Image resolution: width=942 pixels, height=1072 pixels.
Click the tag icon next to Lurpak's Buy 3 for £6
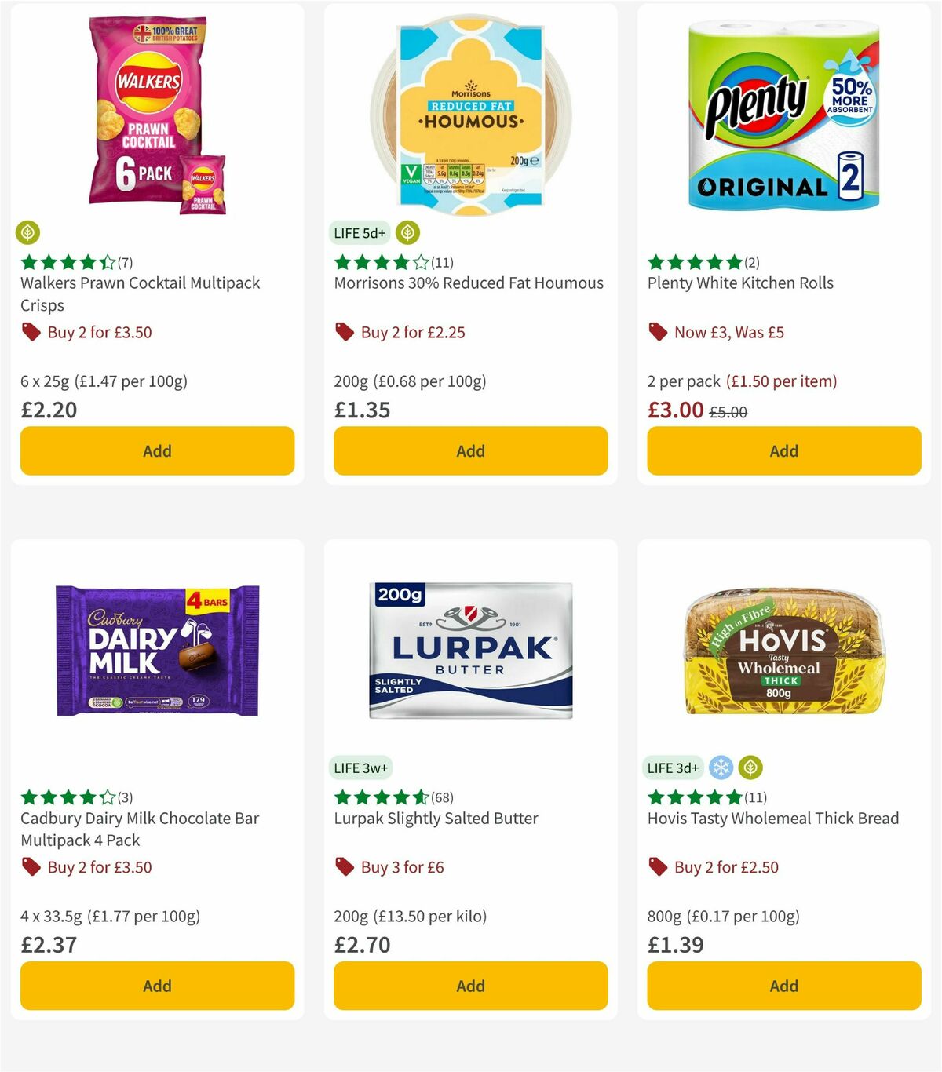point(344,867)
